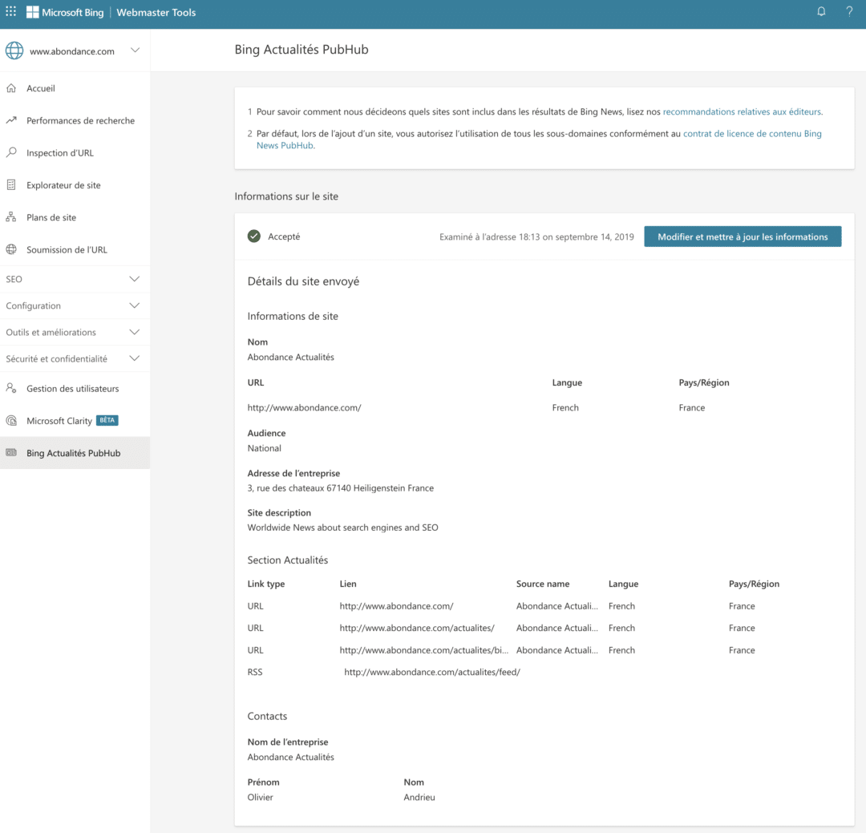Click the Accepté status checkmark

(253, 237)
